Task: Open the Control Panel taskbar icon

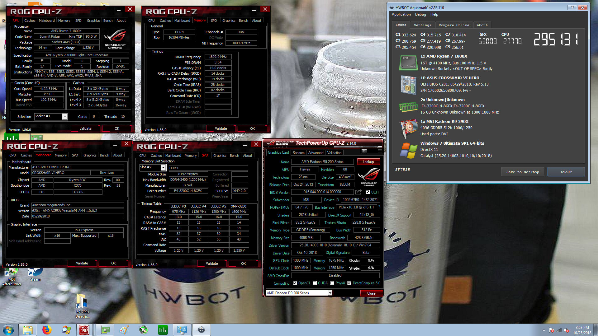Action: tap(182, 330)
